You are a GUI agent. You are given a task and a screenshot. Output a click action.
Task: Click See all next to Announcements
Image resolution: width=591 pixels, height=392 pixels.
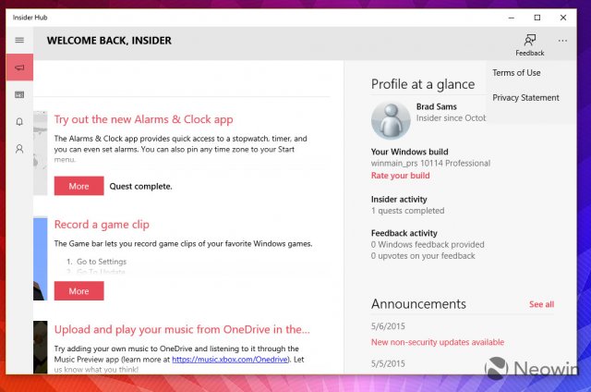[x=541, y=304]
